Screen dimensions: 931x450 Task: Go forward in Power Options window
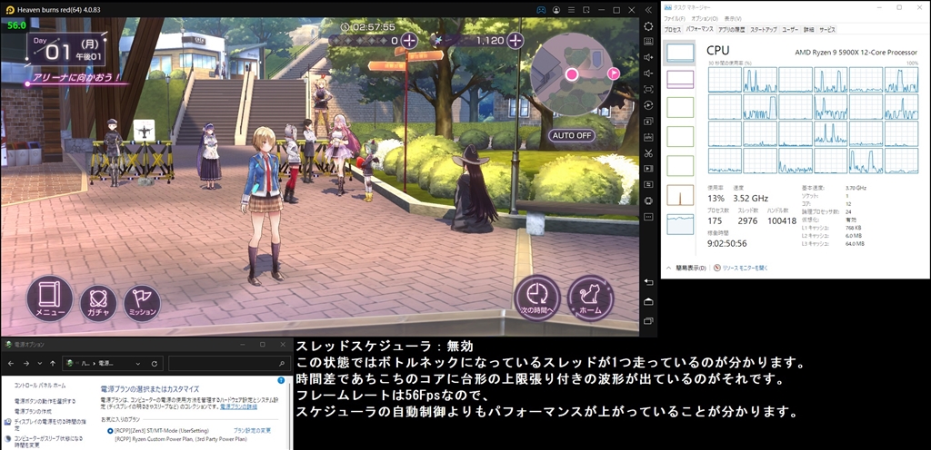coord(25,363)
